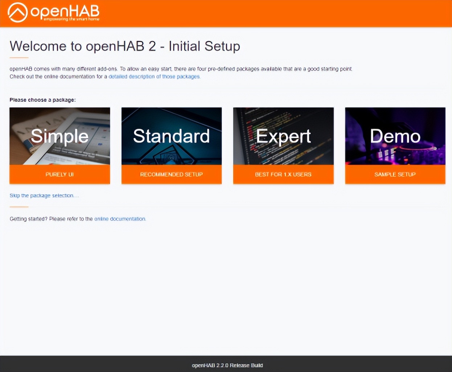
Task: Hit the SAMPLE SETUP button
Action: 395,174
